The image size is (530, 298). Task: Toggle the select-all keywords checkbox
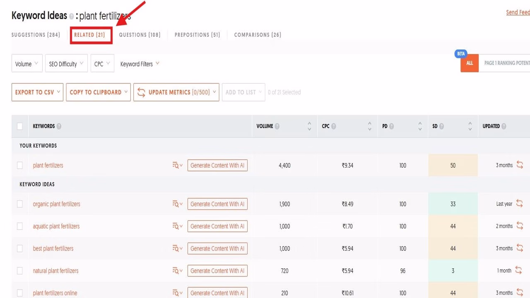click(19, 126)
